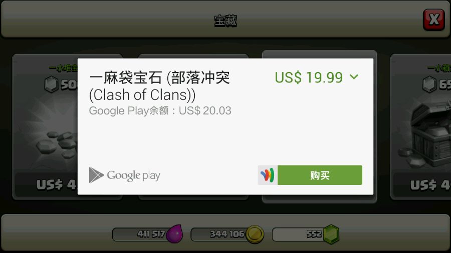Tap the green 购买 buy button
Viewport: 451px width, 253px height.
320,175
